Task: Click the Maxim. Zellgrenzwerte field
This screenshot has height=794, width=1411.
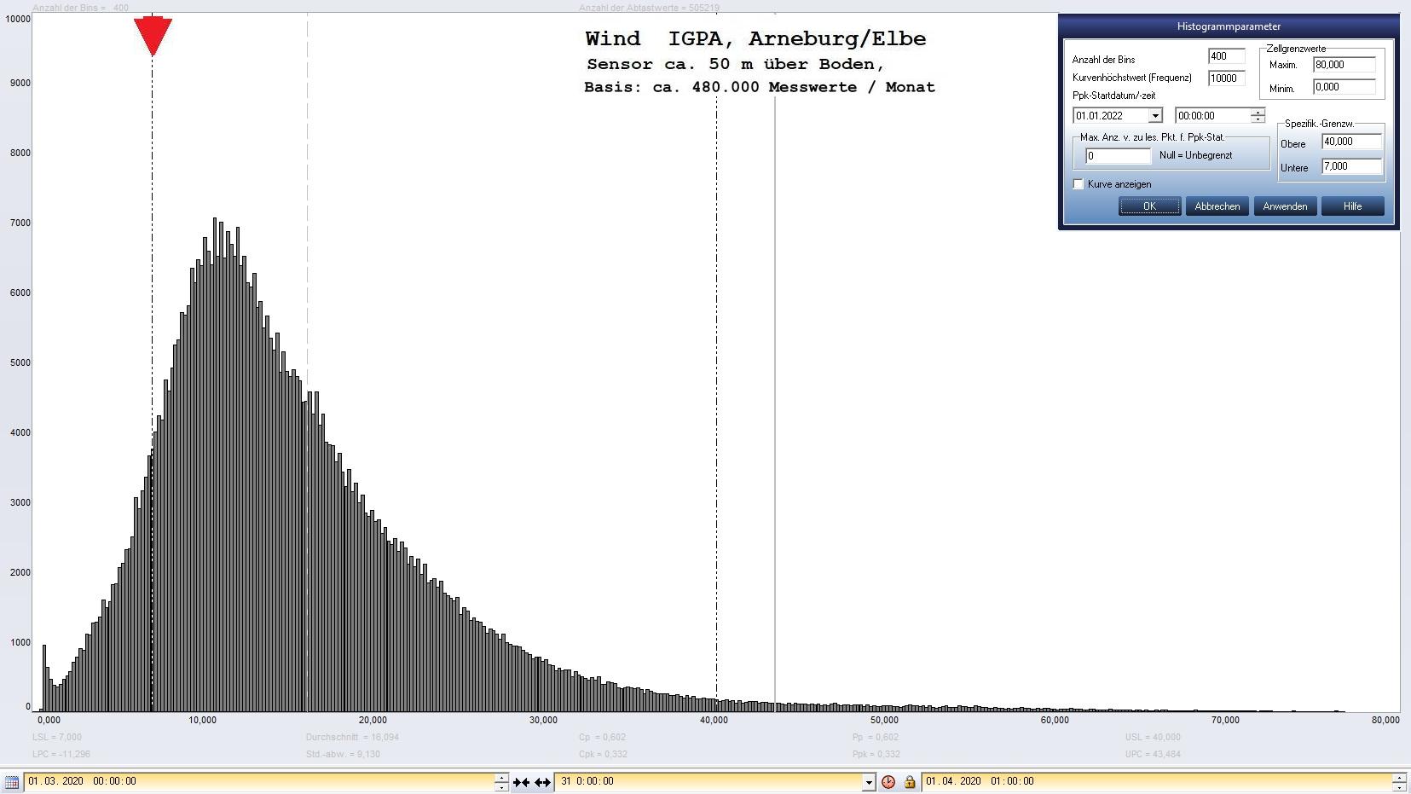Action: [x=1344, y=65]
